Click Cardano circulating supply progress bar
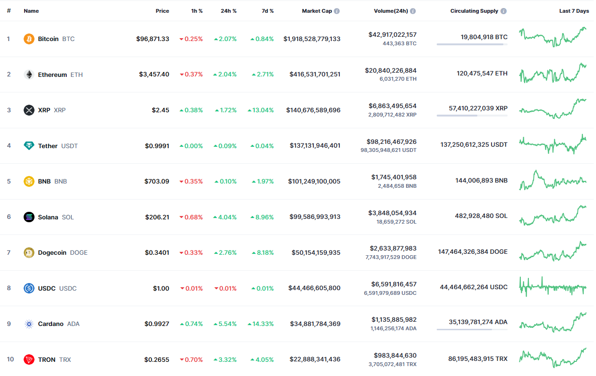Image resolution: width=596 pixels, height=376 pixels. pyautogui.click(x=472, y=329)
